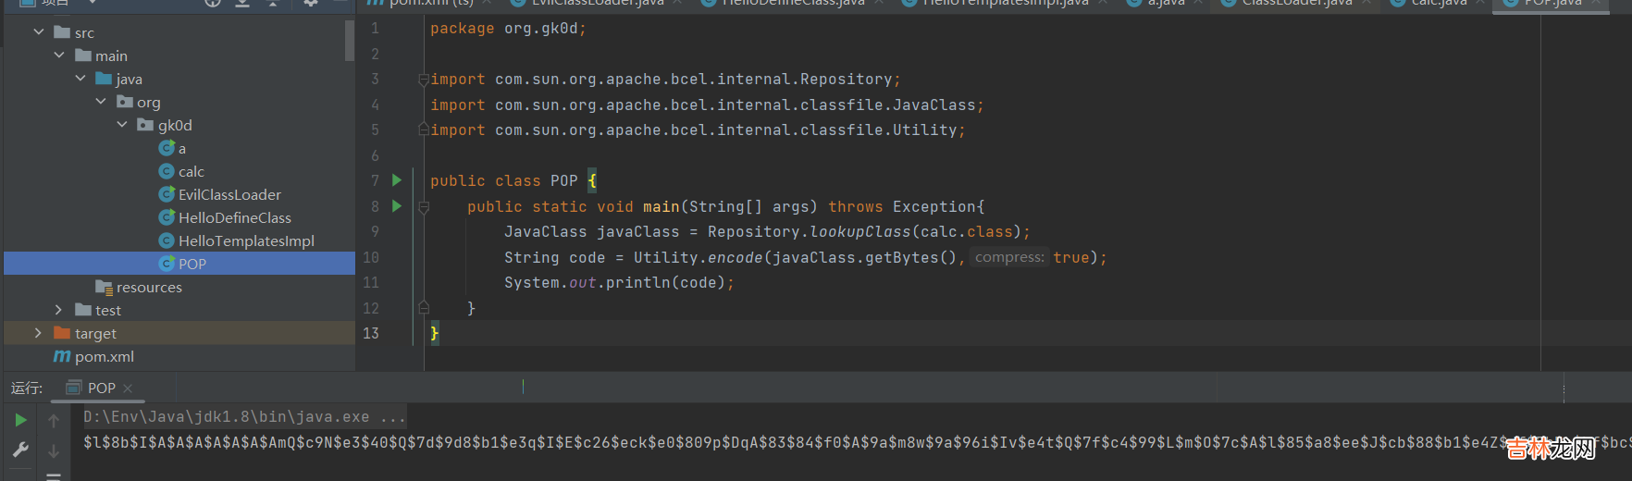Click the down arrow in the Run console

[54, 450]
